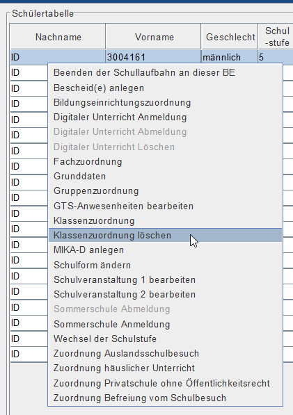The image size is (293, 415).
Task: Click the Klassenzuordnung menu entry
Action: coord(165,221)
